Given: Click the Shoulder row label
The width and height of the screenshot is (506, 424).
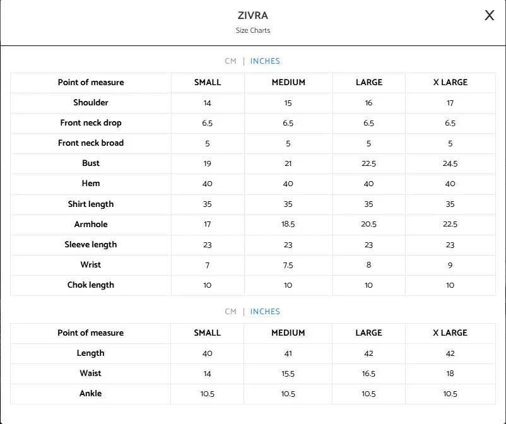Looking at the screenshot, I should (x=91, y=103).
